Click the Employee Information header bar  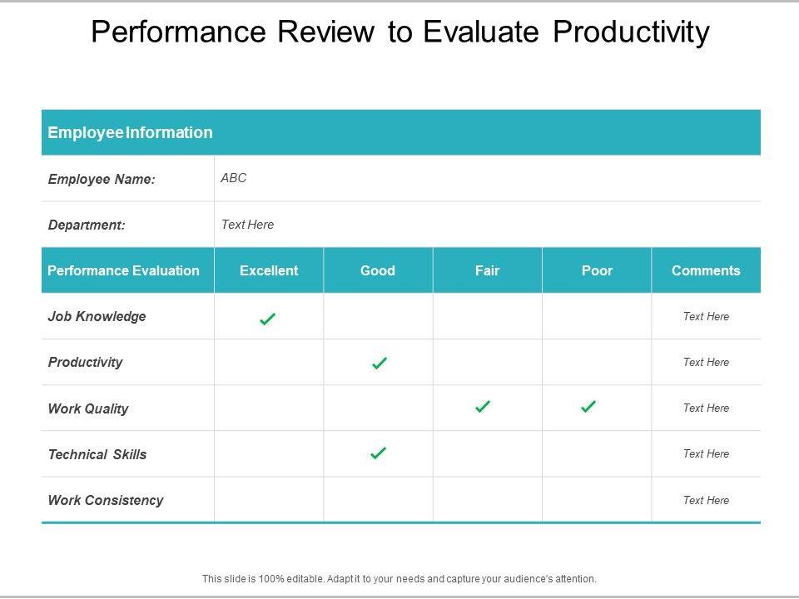401,132
